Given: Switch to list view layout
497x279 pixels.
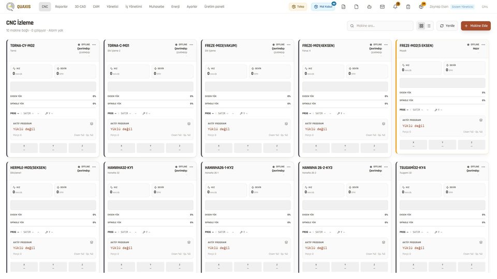Looking at the screenshot, I should [x=429, y=26].
